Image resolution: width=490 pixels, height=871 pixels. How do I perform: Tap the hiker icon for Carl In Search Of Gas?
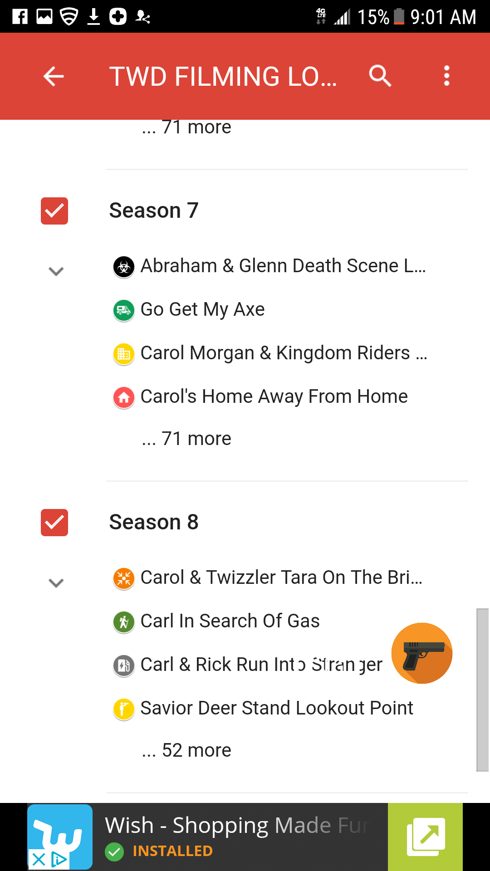[x=123, y=621]
